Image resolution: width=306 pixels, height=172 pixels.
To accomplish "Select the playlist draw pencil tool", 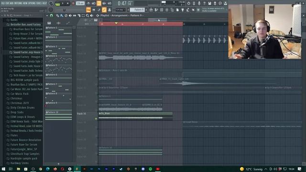I will (57, 15).
